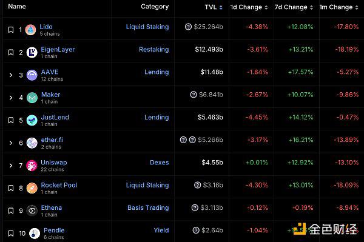Toggle the bookmark for Lido
364x242 pixels.
(11, 30)
